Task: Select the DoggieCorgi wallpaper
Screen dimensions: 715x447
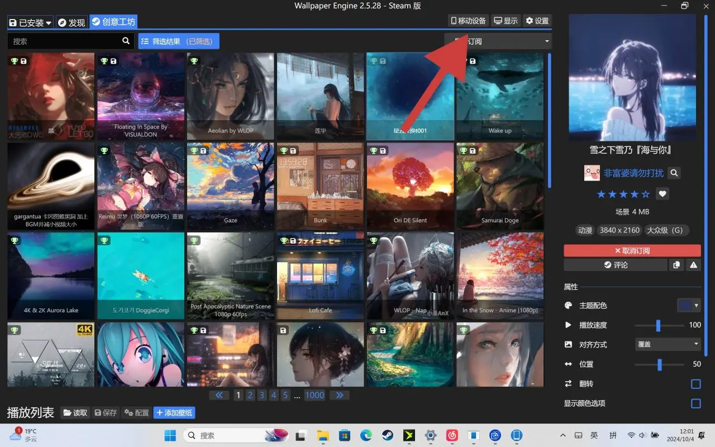Action: 141,276
